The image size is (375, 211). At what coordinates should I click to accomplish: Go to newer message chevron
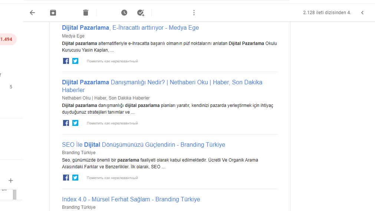tap(362, 13)
